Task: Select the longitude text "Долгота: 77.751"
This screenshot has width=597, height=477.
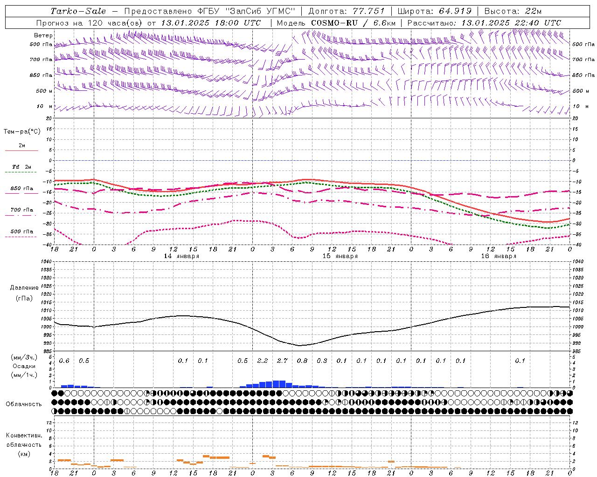Action: pos(347,11)
